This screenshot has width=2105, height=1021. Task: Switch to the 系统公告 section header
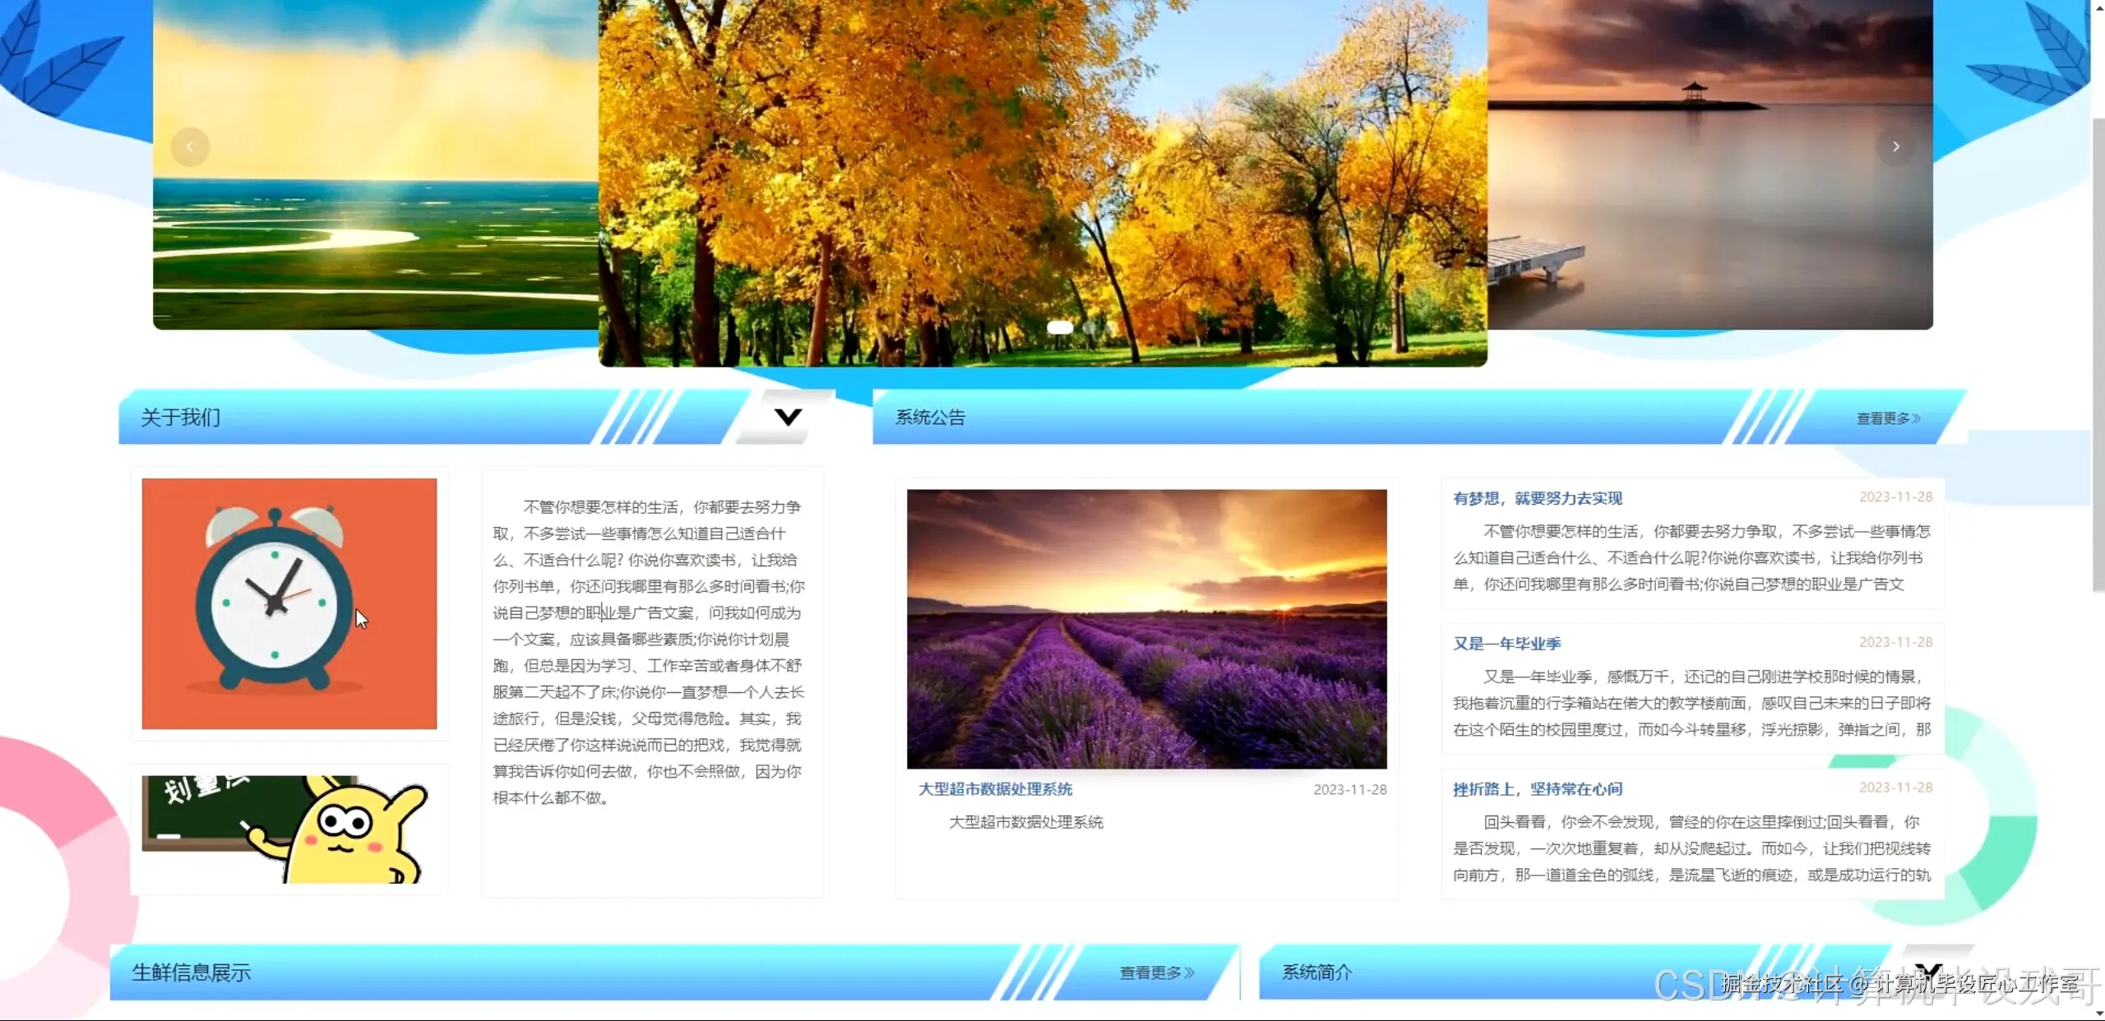click(x=930, y=417)
